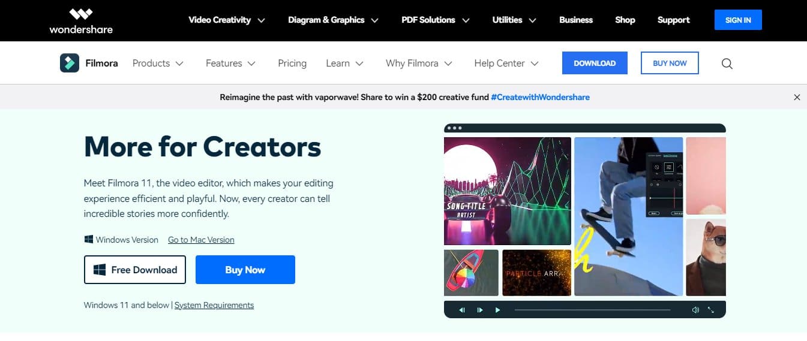
Task: Open the Products dropdown
Action: click(x=158, y=63)
